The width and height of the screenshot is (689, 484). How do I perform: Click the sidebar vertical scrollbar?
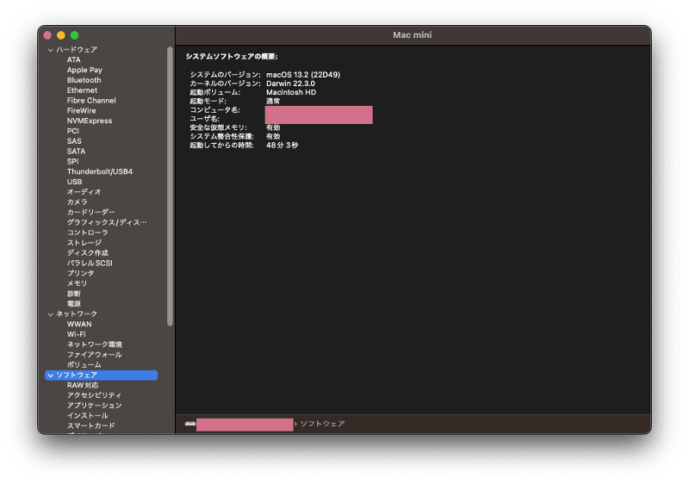pos(170,186)
